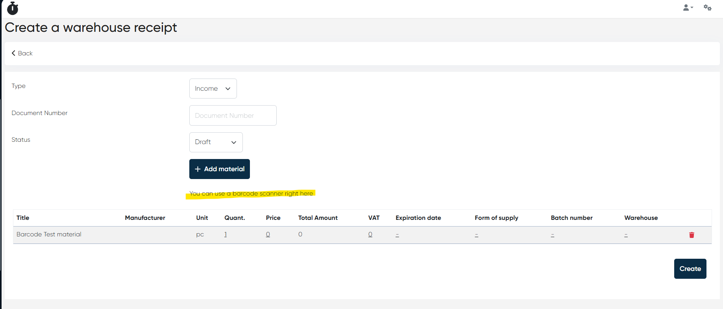723x309 pixels.
Task: Click the Create button
Action: [690, 269]
